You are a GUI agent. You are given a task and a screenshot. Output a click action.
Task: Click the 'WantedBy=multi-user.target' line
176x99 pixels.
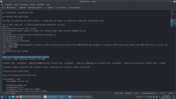point(15,51)
